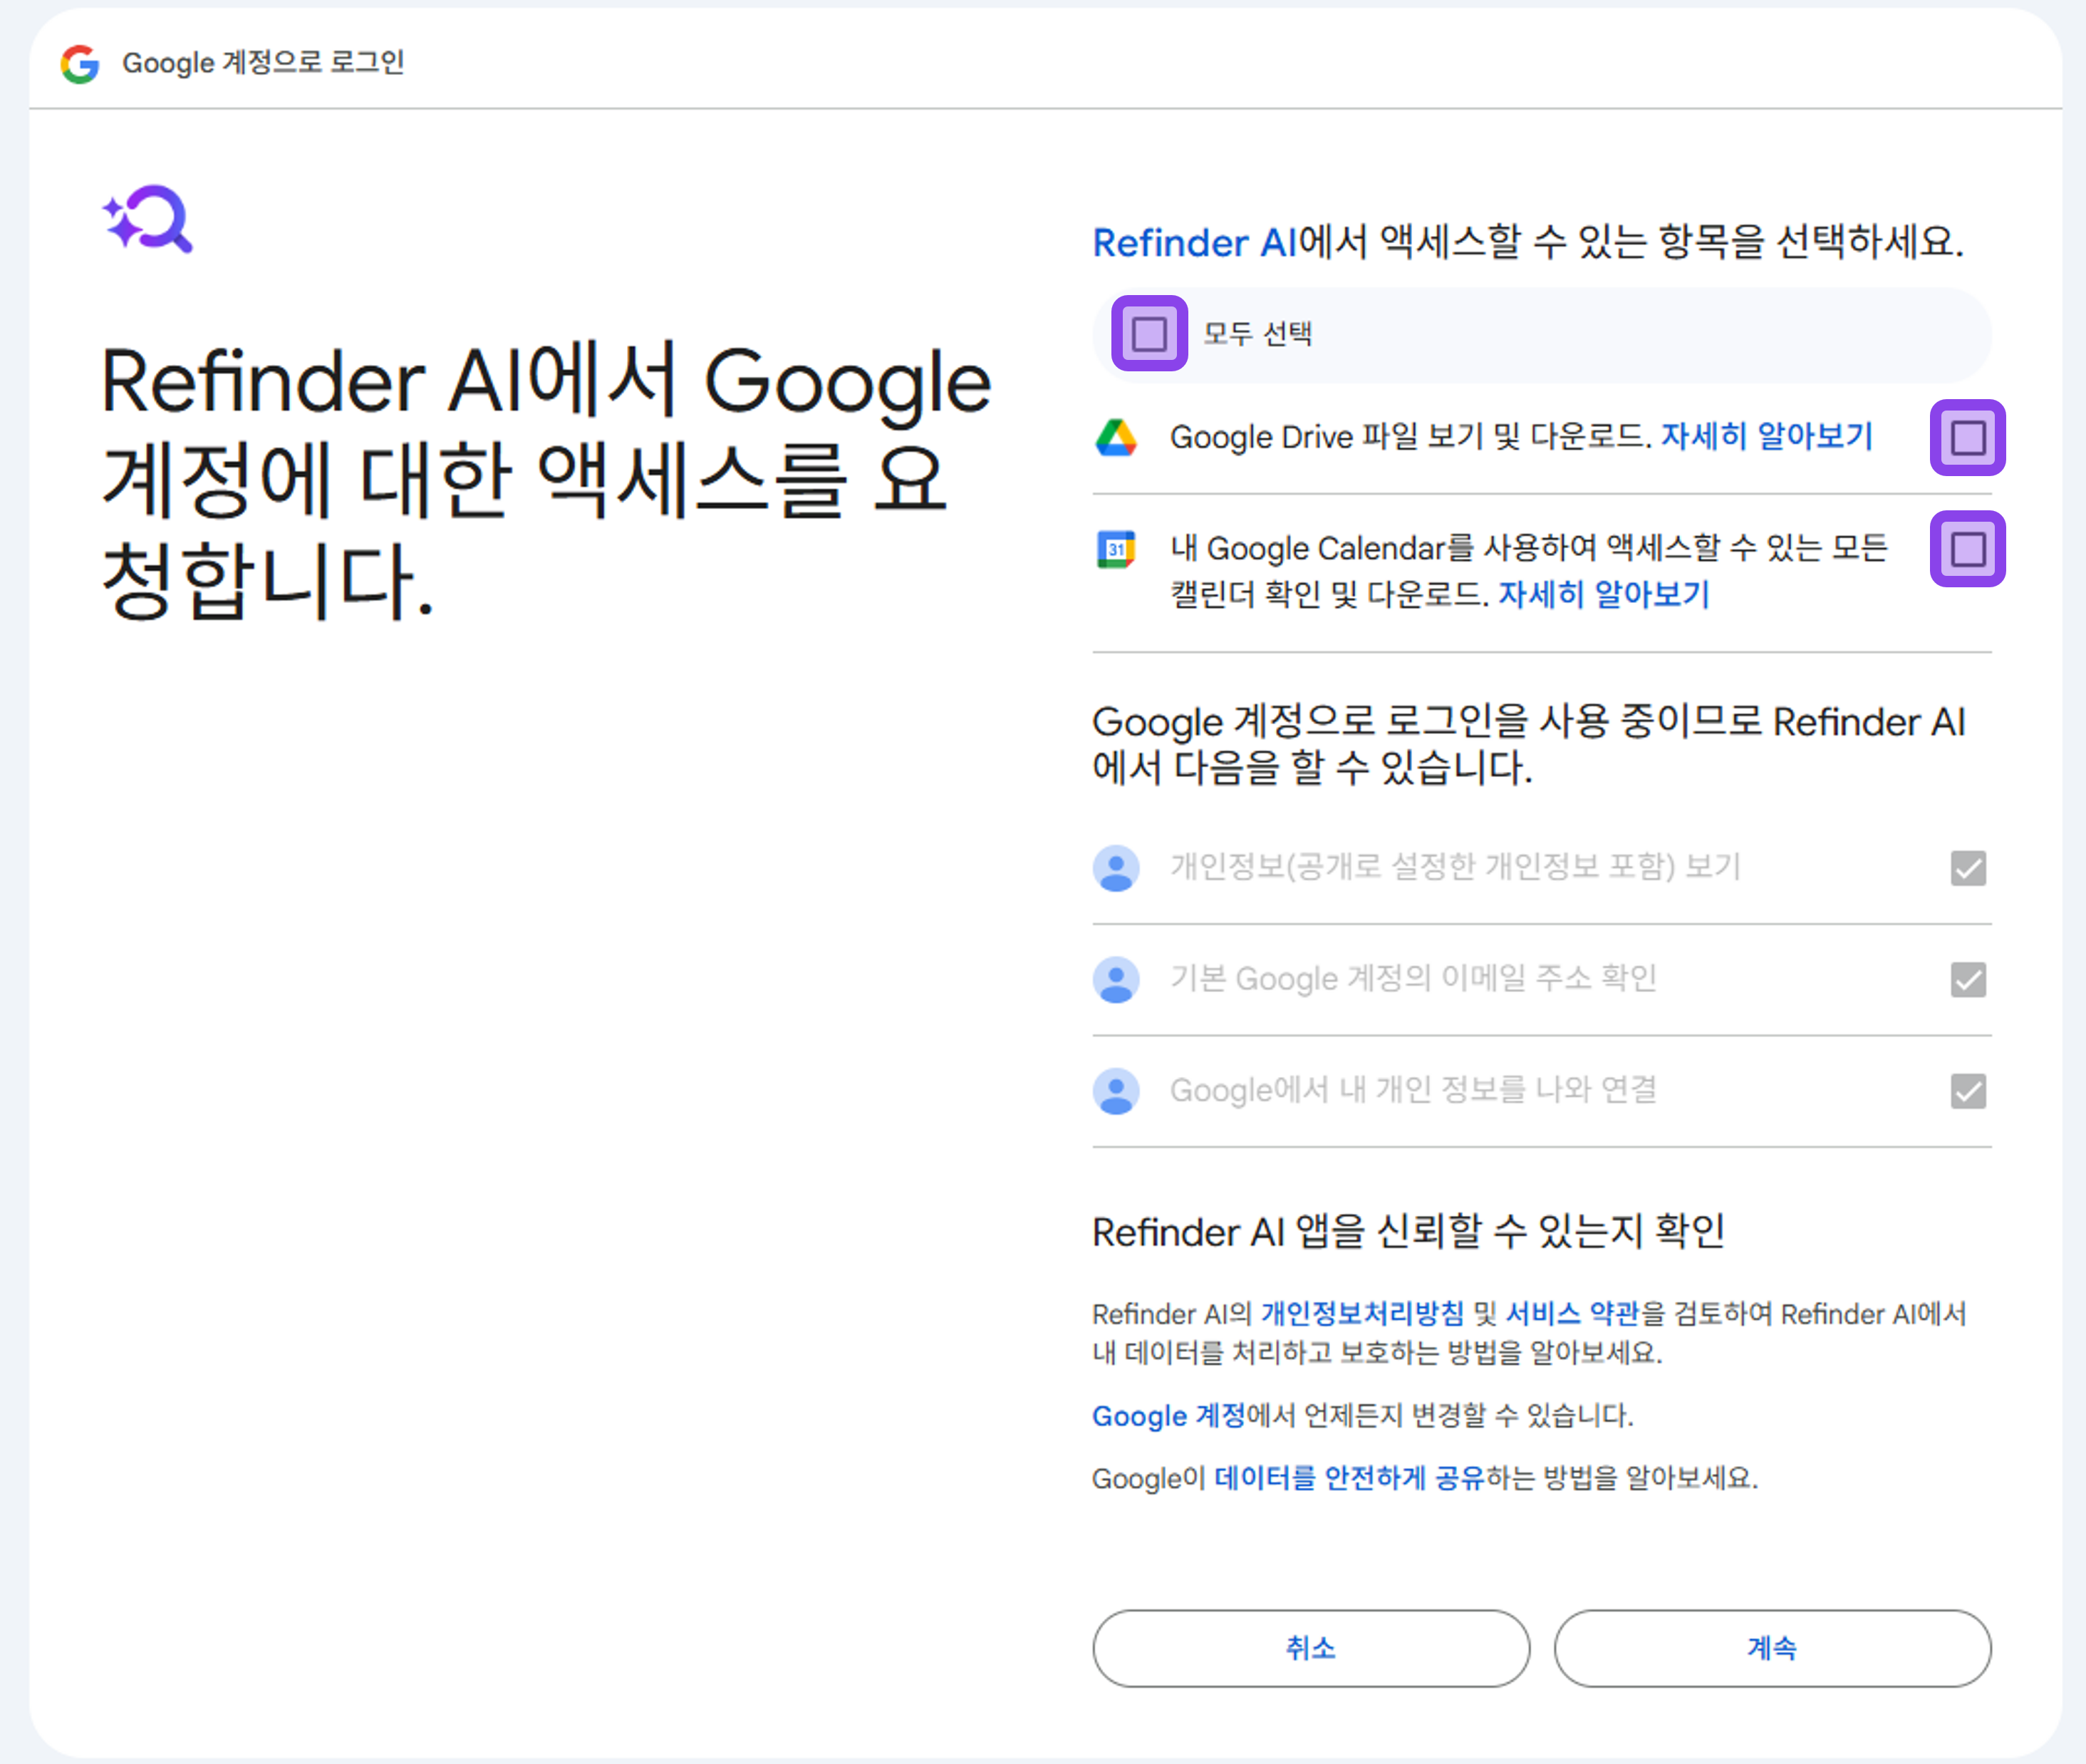Screen dimensions: 2086x1764
Task: Click 'Google 계정으로 로그인' header text
Action: click(x=263, y=63)
